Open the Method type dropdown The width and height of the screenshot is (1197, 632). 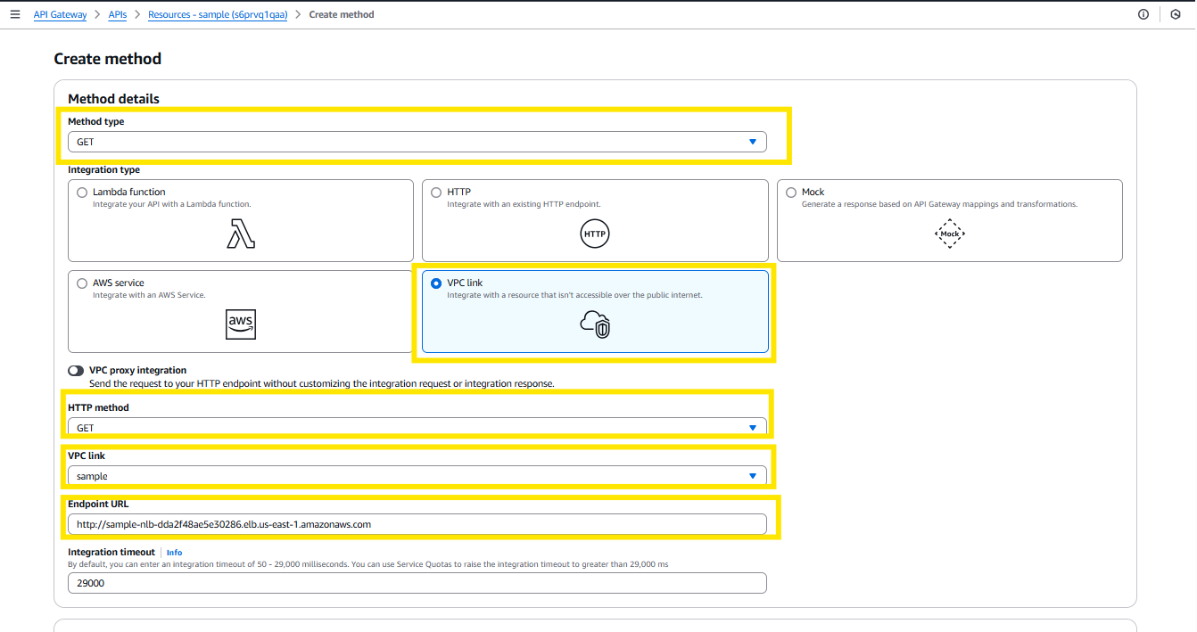click(417, 142)
